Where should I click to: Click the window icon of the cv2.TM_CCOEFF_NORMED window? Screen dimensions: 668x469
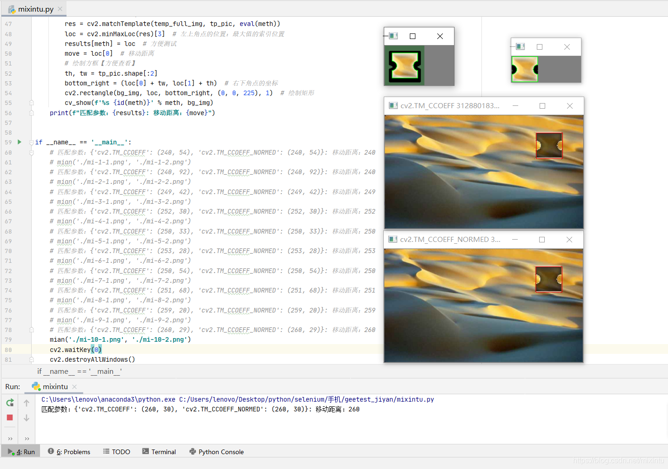pos(393,239)
